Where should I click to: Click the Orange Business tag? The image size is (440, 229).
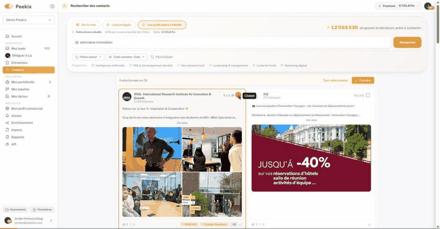click(214, 224)
